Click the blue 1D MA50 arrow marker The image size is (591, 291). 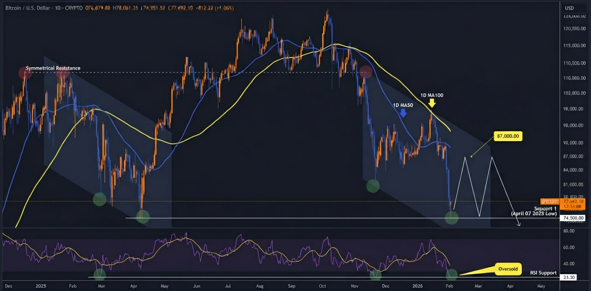(x=403, y=113)
